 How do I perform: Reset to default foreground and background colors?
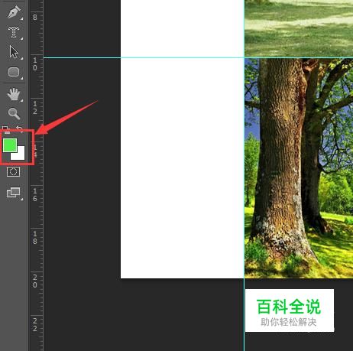click(6, 129)
